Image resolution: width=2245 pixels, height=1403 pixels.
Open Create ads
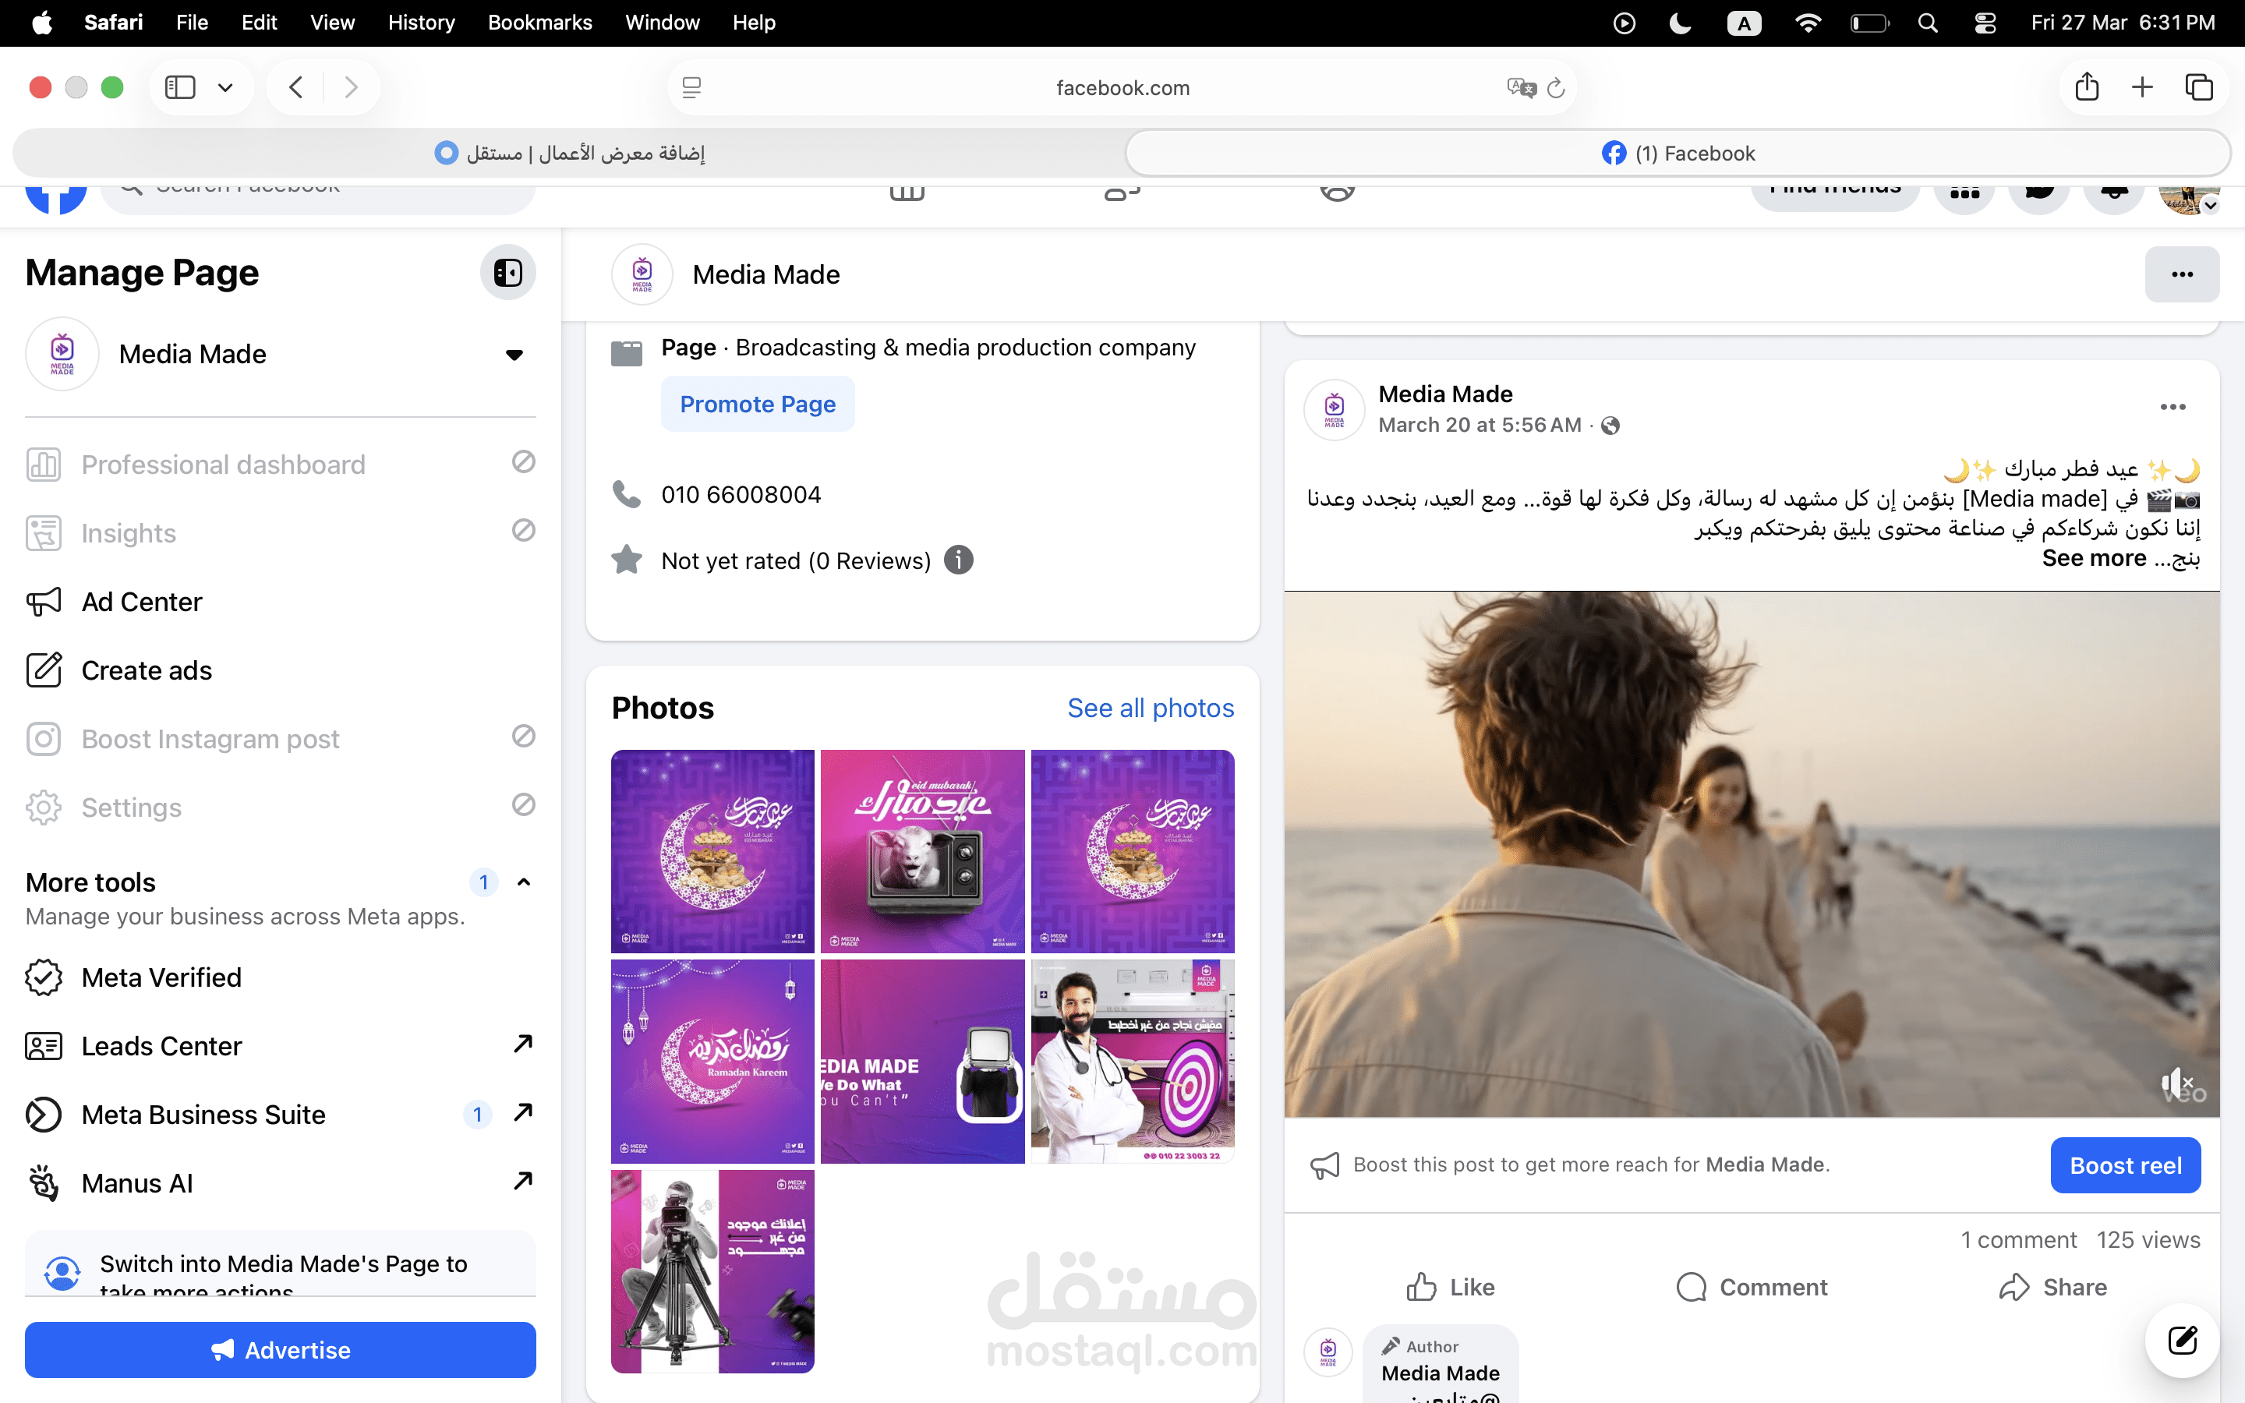pos(280,671)
